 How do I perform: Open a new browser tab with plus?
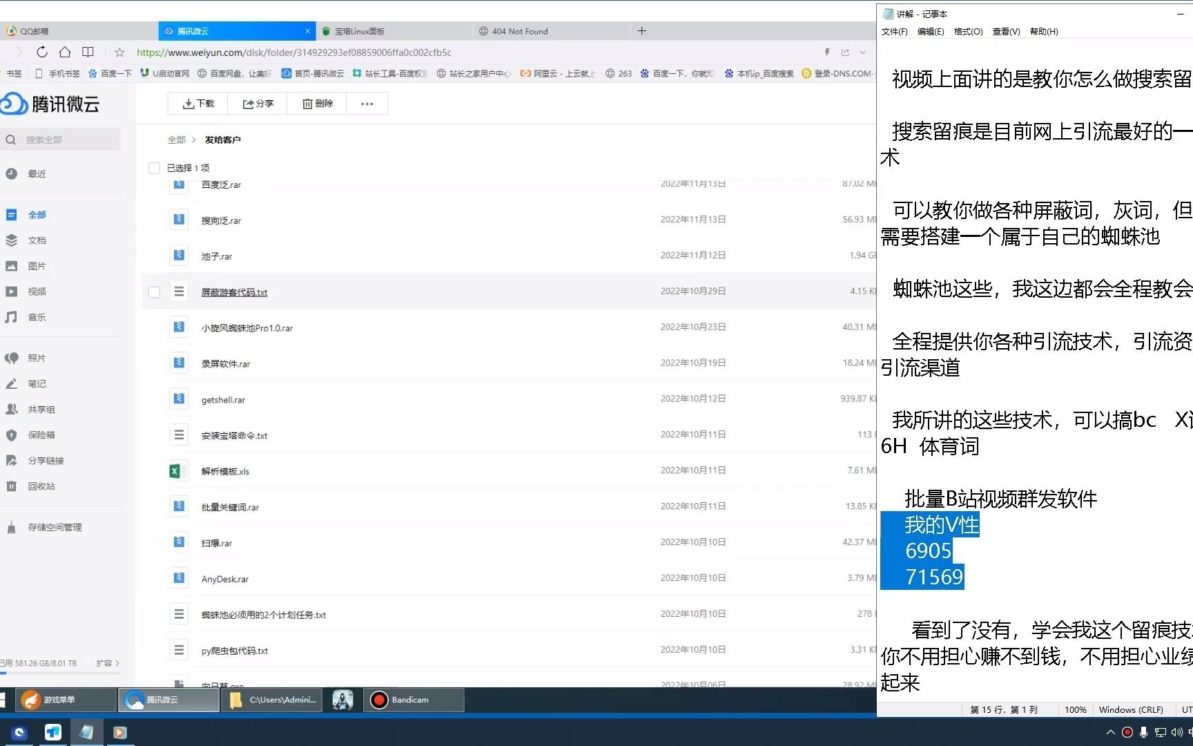(641, 30)
